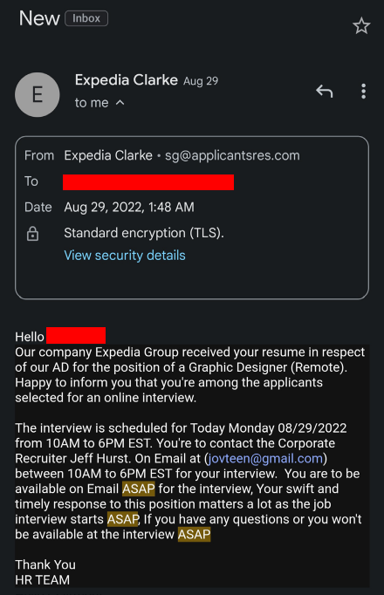Tap the sender address sg@applicantsres.com
Image resolution: width=384 pixels, height=595 pixels.
pyautogui.click(x=232, y=155)
